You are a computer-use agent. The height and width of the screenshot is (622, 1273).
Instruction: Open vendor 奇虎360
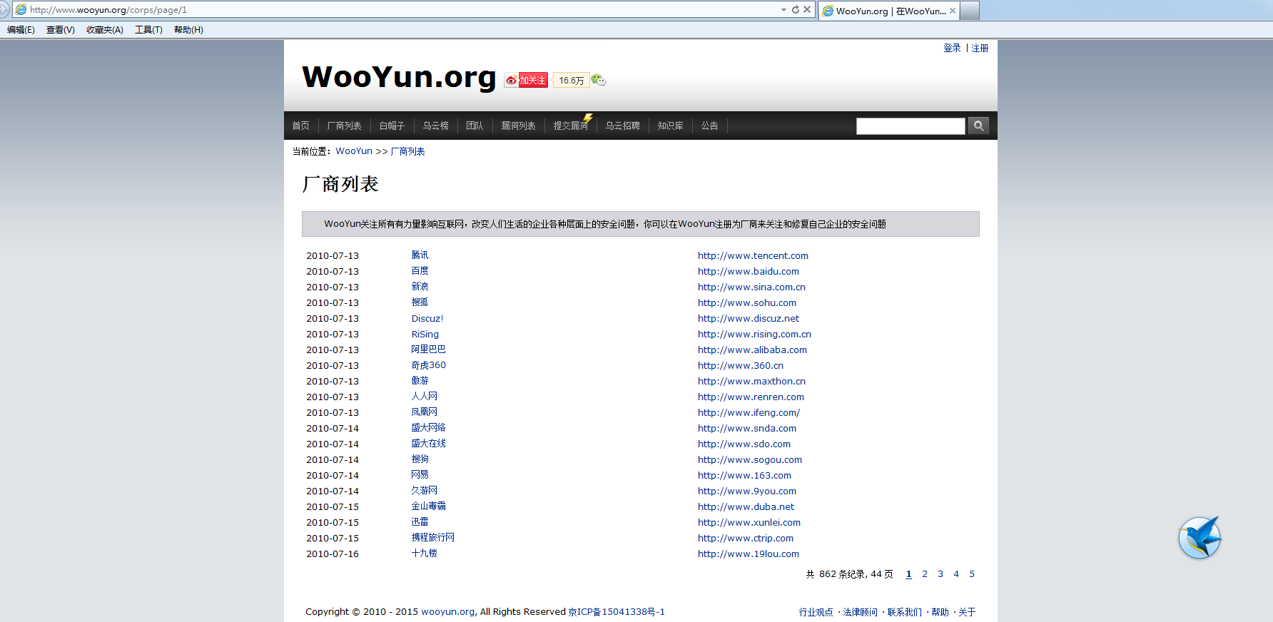tap(428, 365)
